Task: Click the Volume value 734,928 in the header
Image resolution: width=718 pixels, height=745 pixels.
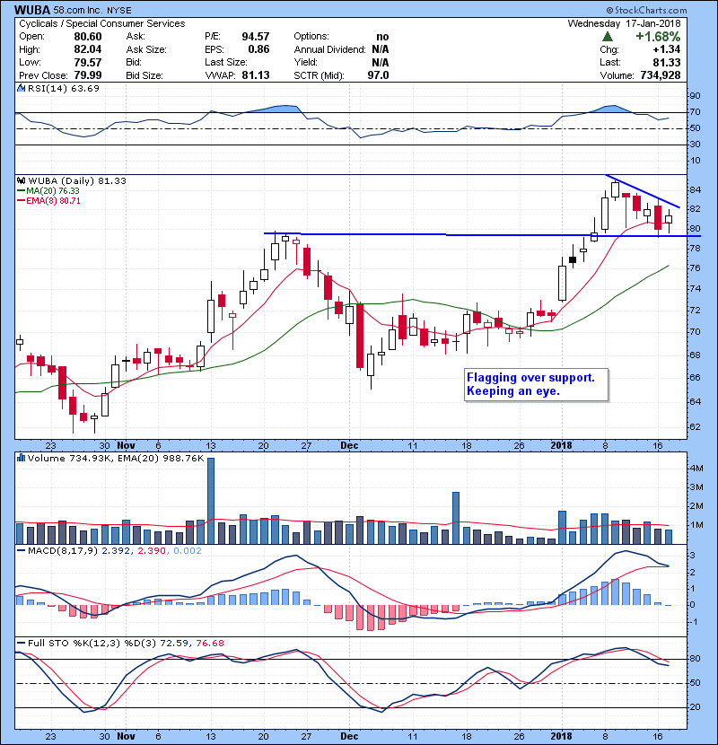Action: point(661,75)
